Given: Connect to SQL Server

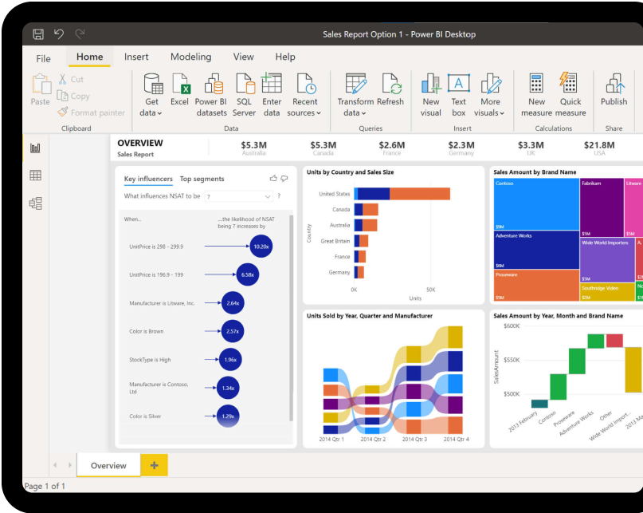Looking at the screenshot, I should (244, 95).
